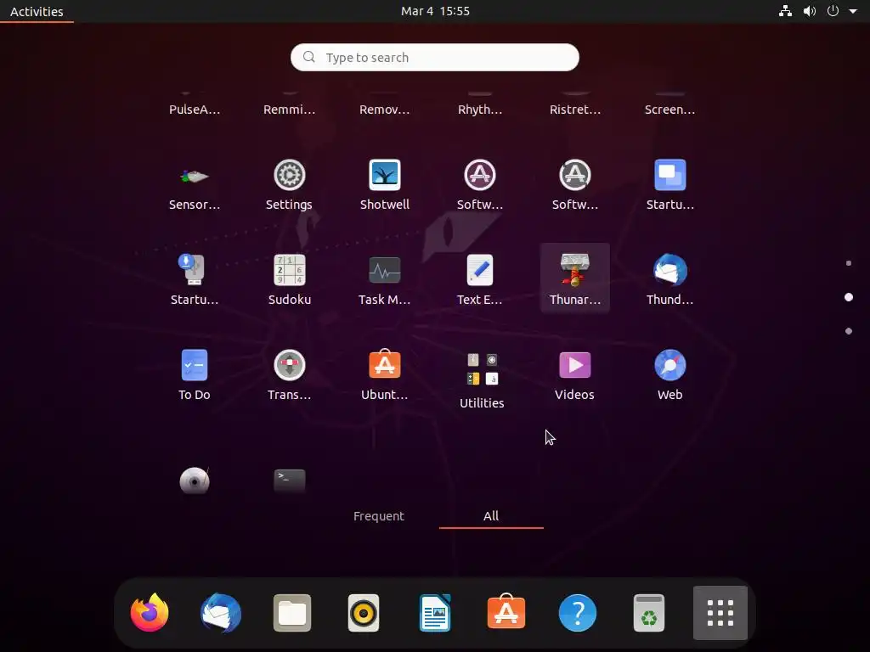Open Files manager from the dock

(292, 613)
